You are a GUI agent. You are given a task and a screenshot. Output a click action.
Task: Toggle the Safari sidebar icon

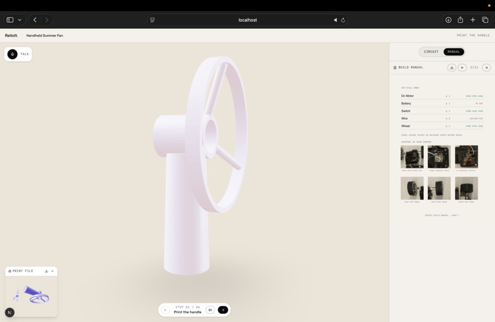pos(10,20)
